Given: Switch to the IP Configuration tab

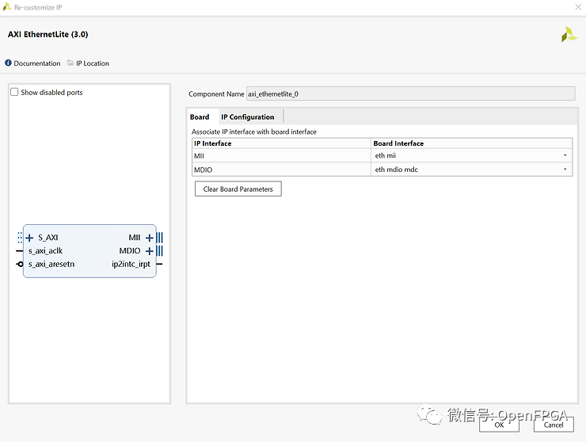Looking at the screenshot, I should tap(247, 117).
